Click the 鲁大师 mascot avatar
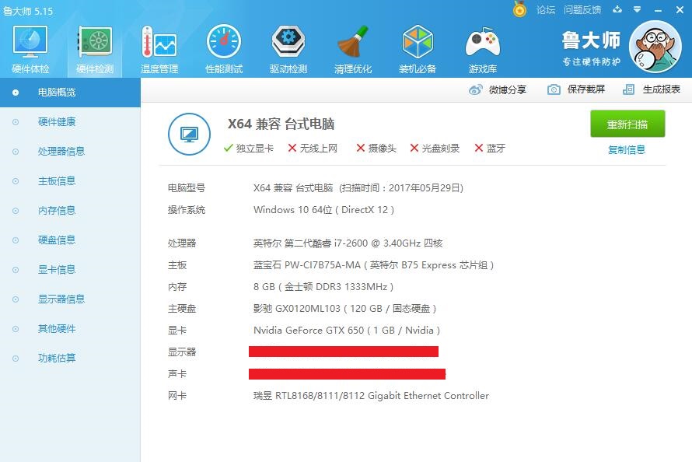Image resolution: width=692 pixels, height=462 pixels. coord(655,47)
